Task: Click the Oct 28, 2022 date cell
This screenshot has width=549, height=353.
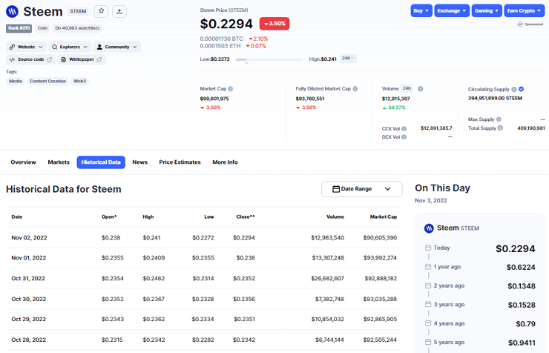Action: pyautogui.click(x=29, y=340)
